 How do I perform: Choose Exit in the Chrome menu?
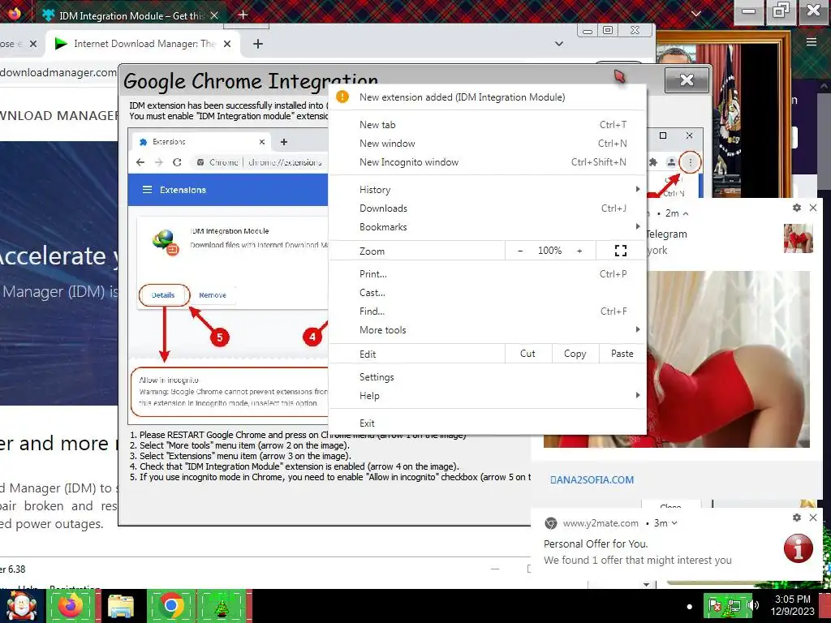point(487,423)
